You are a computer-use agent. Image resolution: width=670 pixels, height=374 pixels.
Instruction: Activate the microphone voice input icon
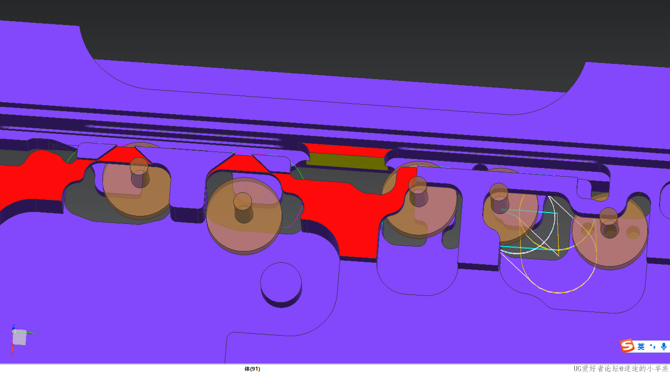pos(664,347)
